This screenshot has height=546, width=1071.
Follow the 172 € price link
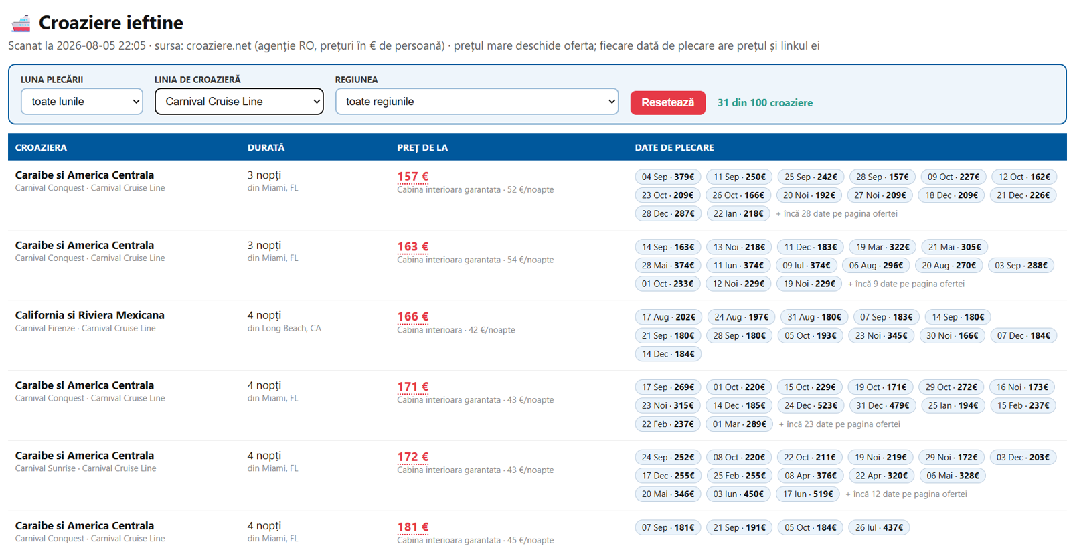tap(412, 457)
